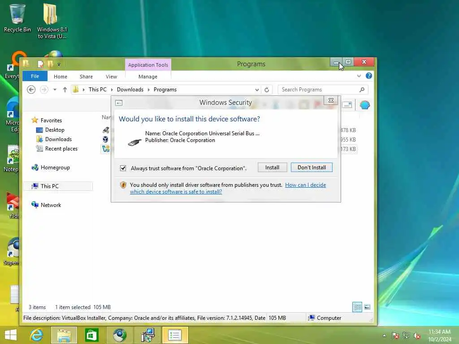Screen dimensions: 459x344
Task: Click the network tray icon
Action: click(406, 335)
